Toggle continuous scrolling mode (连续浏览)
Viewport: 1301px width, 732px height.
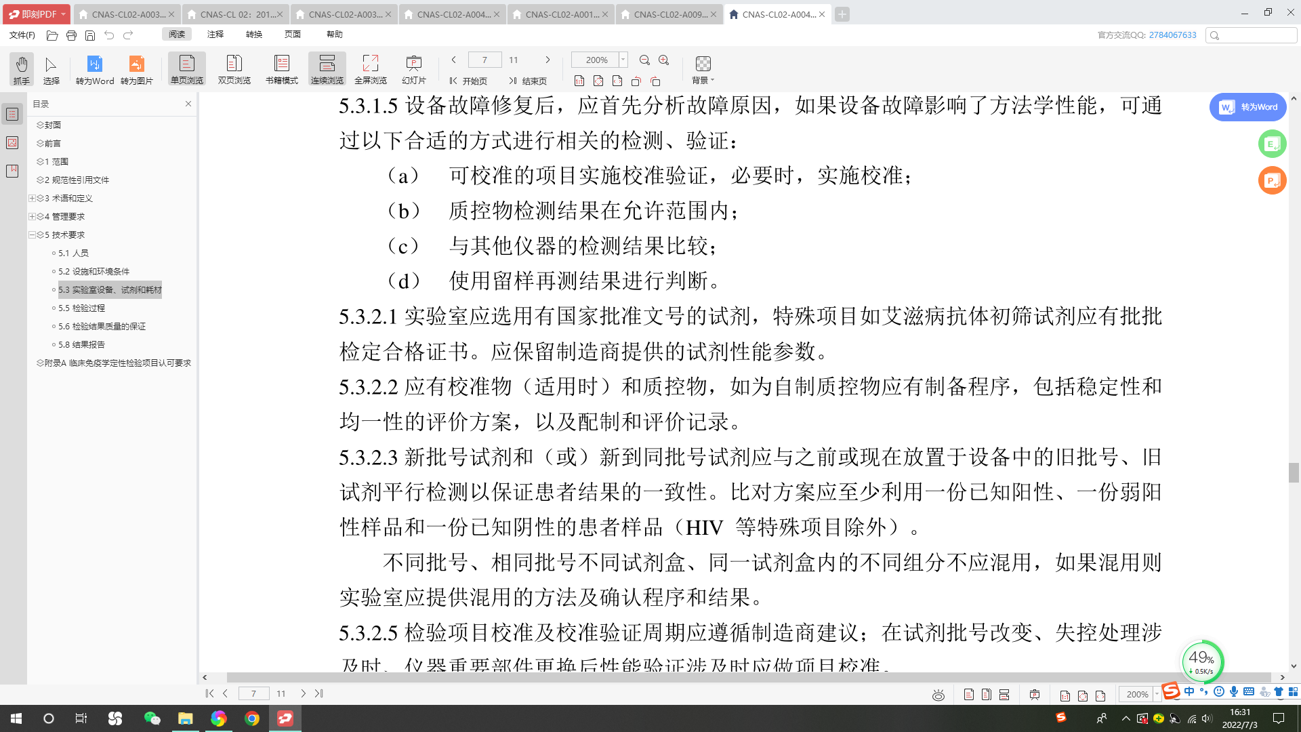point(327,69)
